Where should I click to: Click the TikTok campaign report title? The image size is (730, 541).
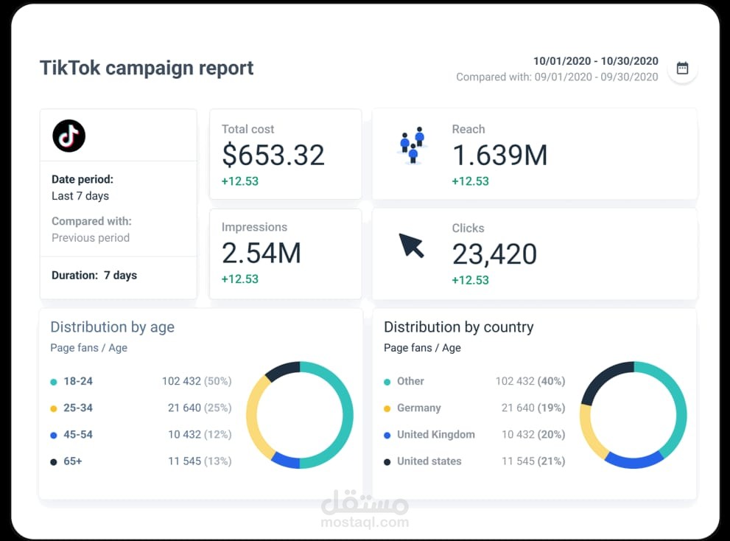[x=147, y=68]
